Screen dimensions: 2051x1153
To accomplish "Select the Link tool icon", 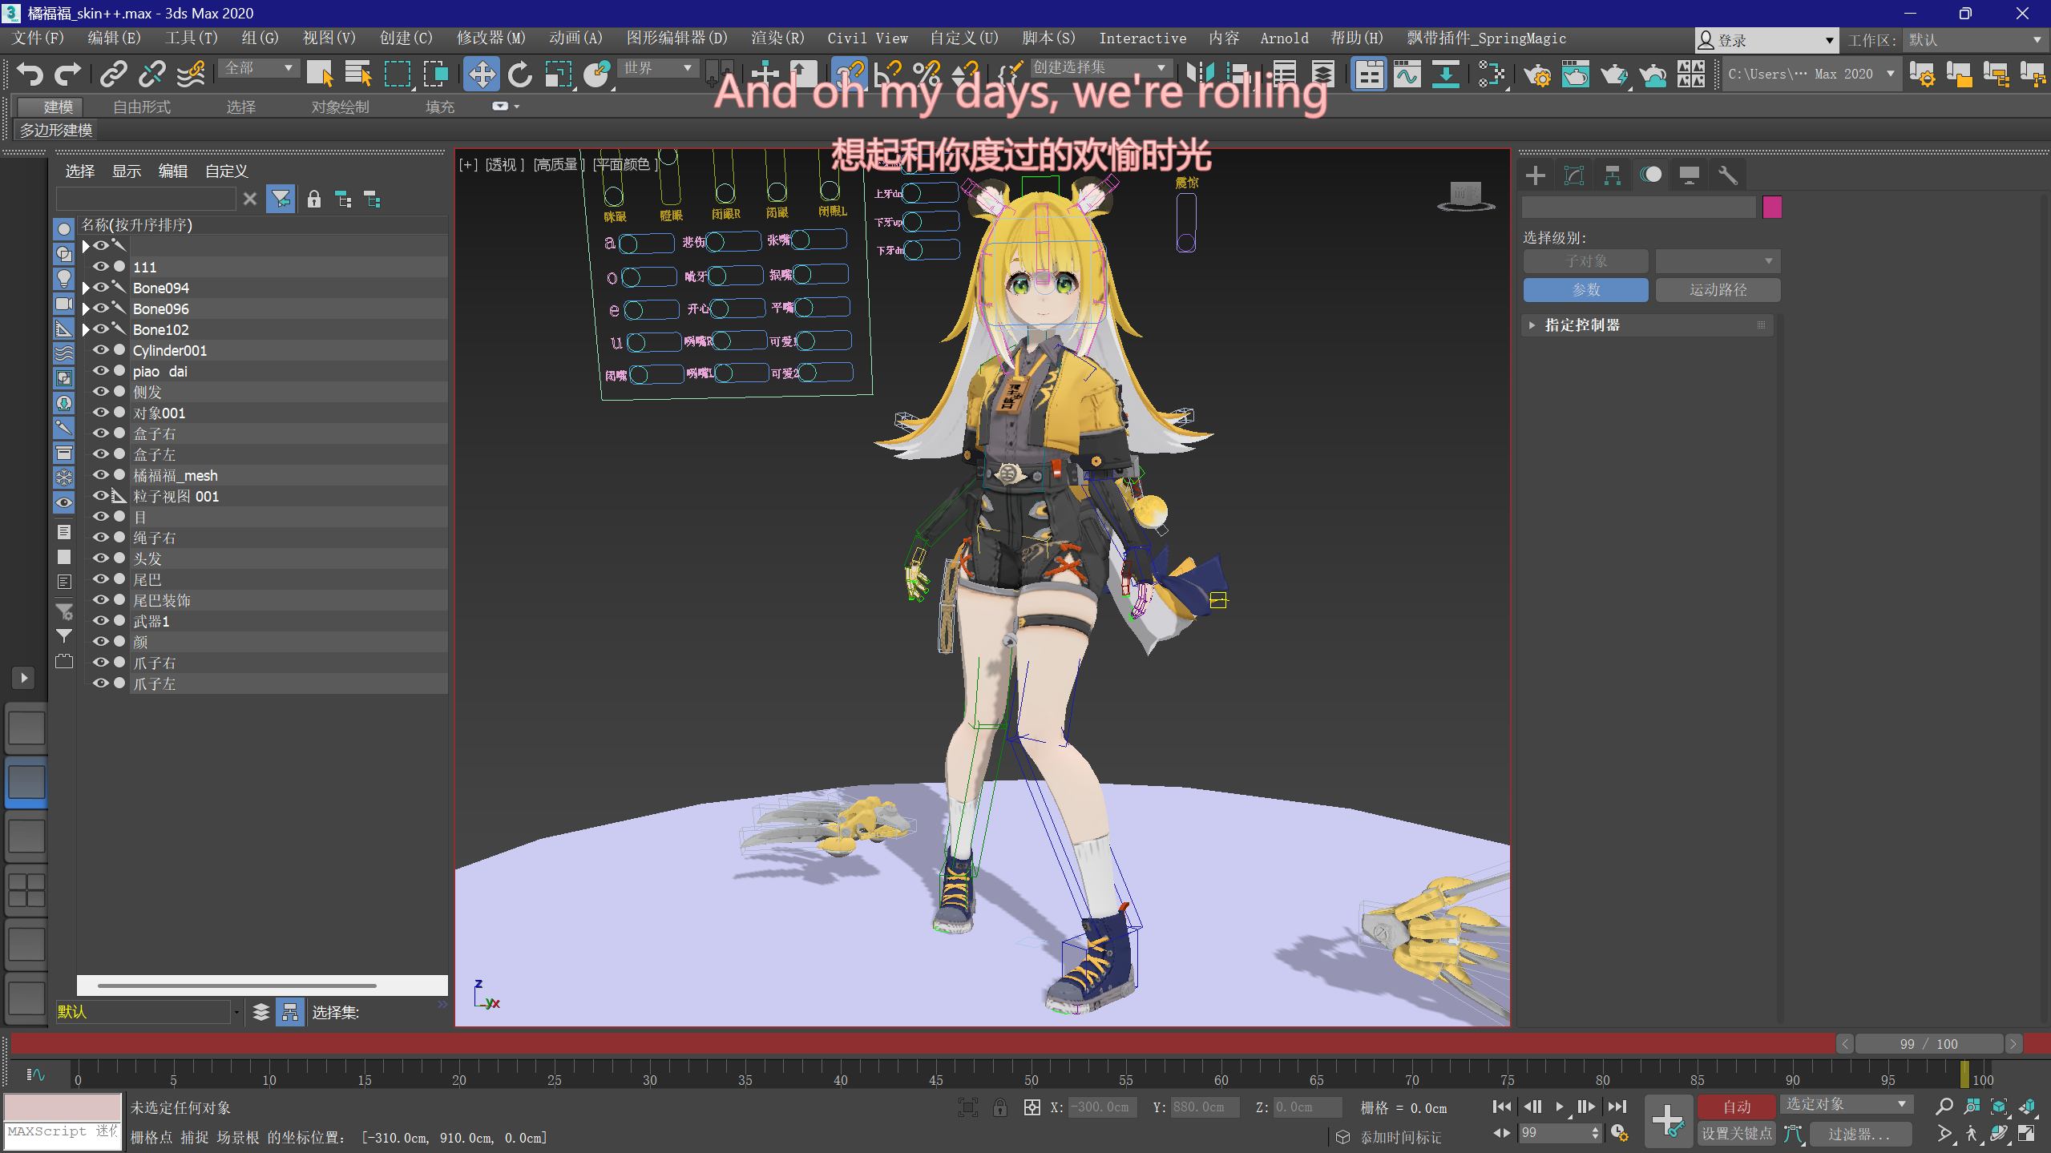I will [113, 74].
